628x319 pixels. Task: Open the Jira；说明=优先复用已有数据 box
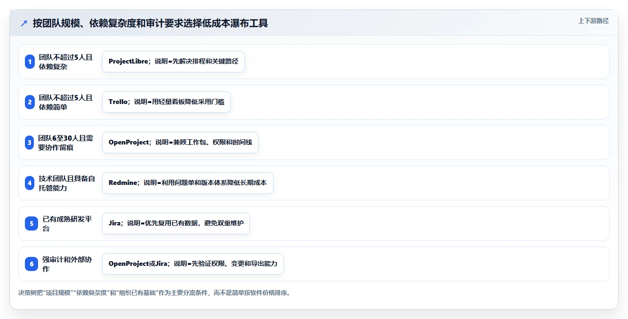click(176, 223)
